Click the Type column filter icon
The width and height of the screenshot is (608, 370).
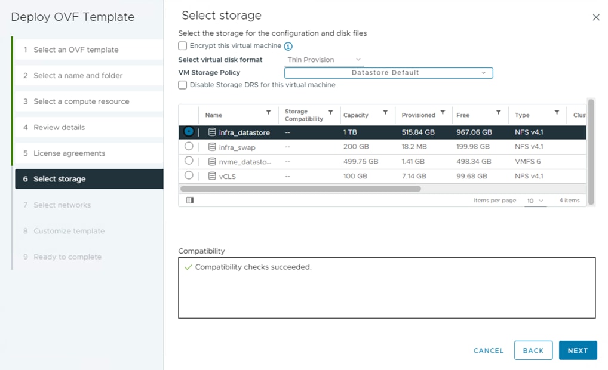[x=557, y=113]
